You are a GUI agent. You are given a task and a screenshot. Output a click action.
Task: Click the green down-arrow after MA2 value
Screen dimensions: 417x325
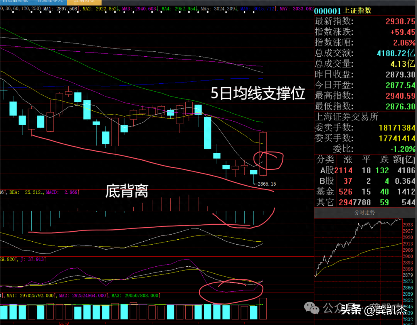[x=119, y=8]
